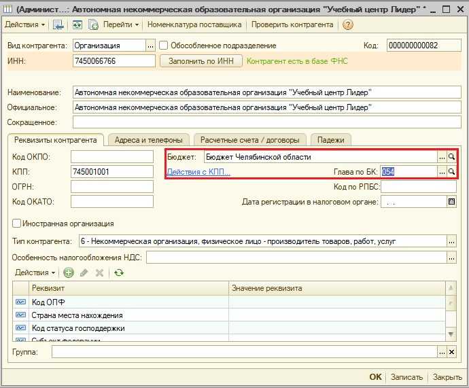Click the edit pencil icon

click(84, 272)
